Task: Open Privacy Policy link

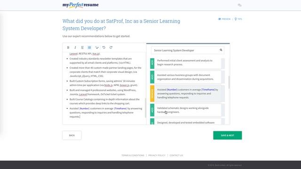Action: pyautogui.click(x=157, y=155)
